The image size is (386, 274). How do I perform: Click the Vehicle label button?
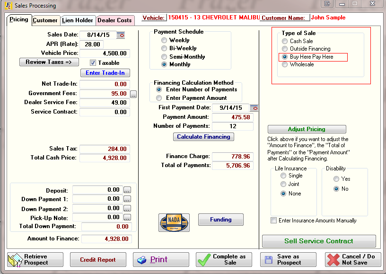coord(154,18)
